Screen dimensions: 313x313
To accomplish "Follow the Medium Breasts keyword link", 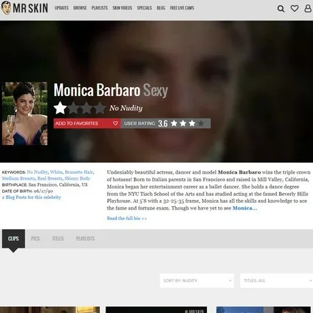I will [x=18, y=178].
